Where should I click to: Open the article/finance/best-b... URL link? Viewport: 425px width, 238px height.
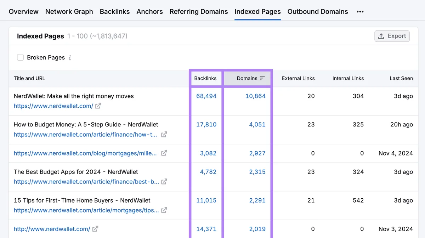coord(86,182)
